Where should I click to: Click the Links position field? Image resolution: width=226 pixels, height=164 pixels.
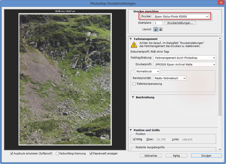(188, 139)
